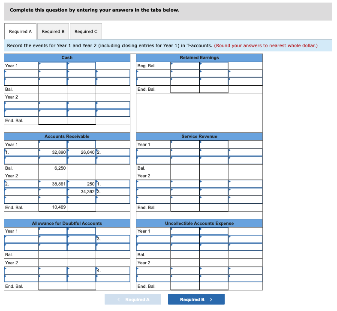The height and width of the screenshot is (311, 337).
Task: Click Service Revenue Year 1 credit field
Action: (x=214, y=144)
